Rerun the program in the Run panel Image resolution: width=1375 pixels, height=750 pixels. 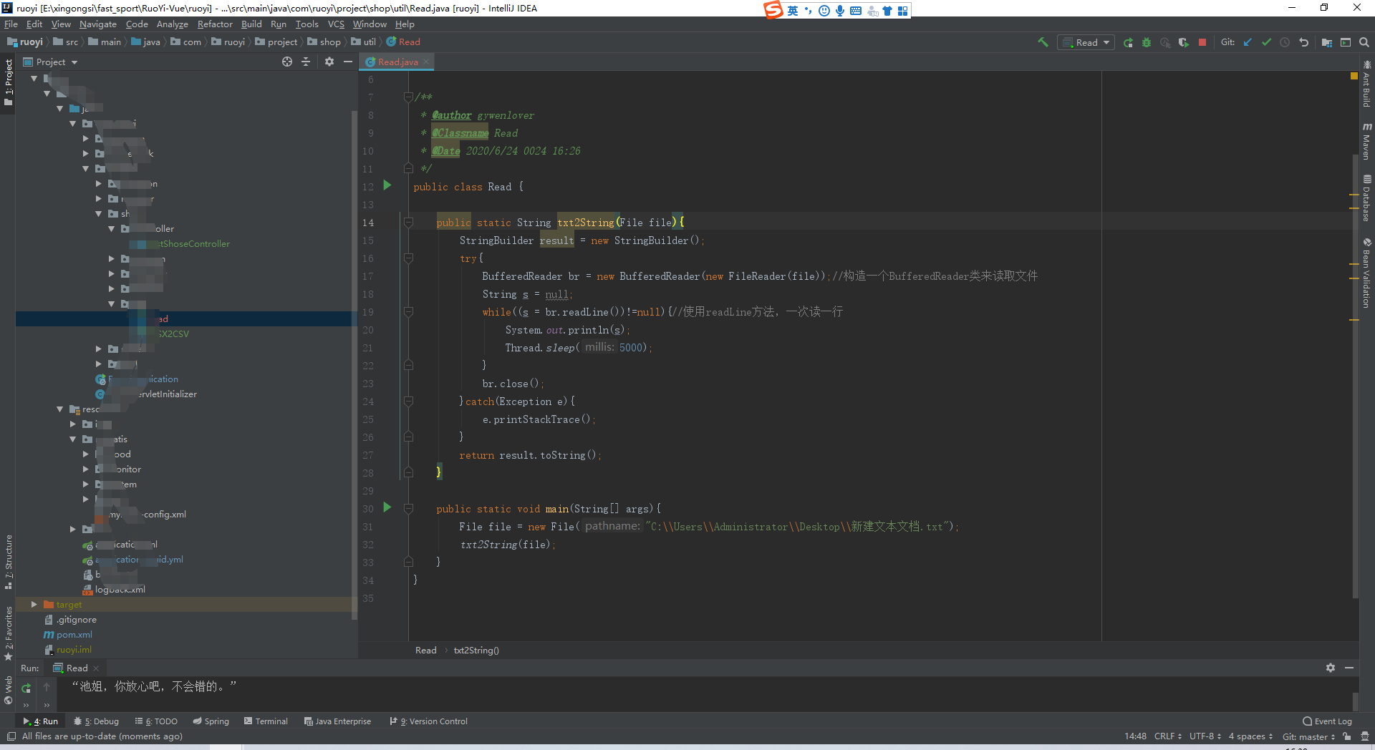pyautogui.click(x=26, y=688)
